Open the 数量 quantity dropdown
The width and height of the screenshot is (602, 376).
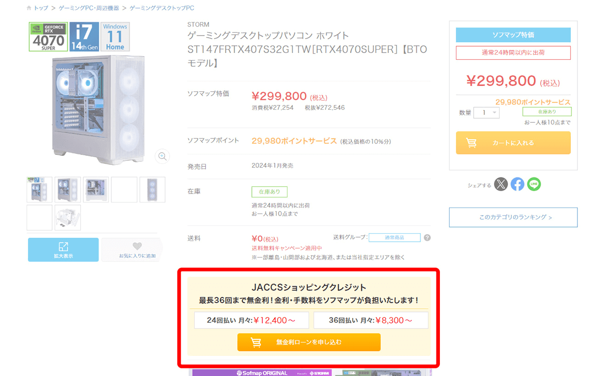487,113
